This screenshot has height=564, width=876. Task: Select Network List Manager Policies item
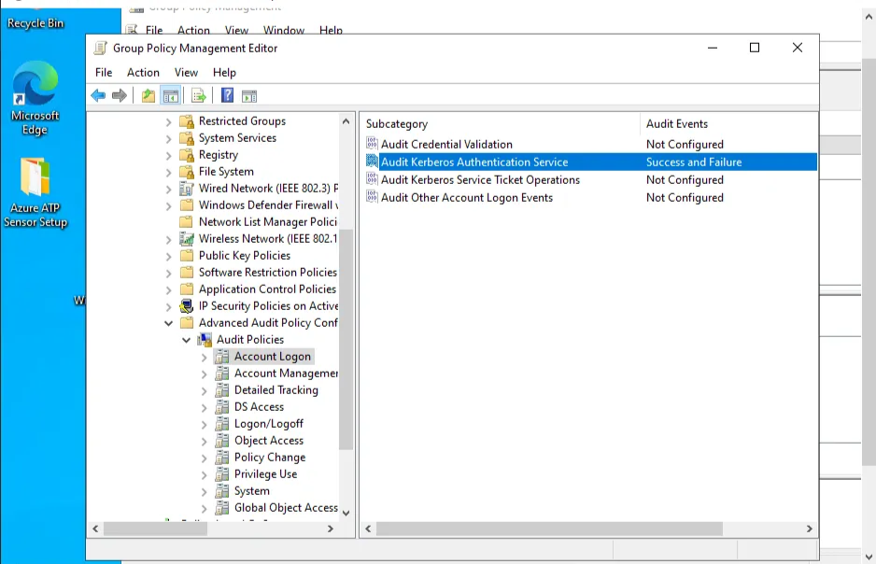point(268,221)
